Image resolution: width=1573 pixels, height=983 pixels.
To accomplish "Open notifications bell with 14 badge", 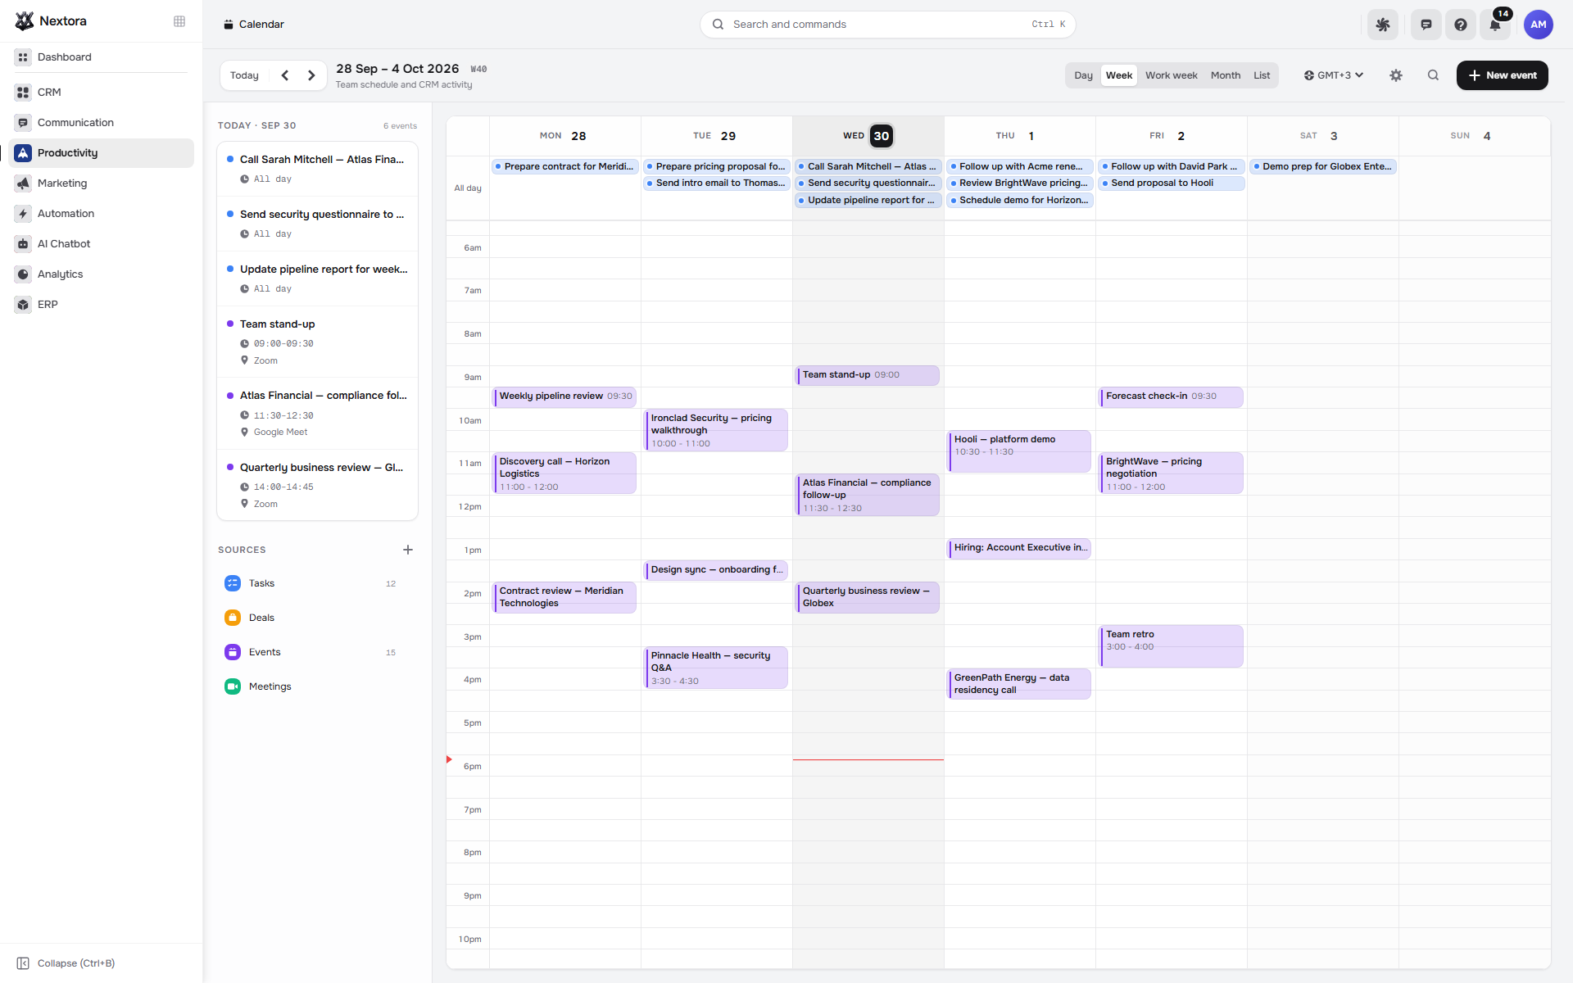I will [x=1496, y=25].
